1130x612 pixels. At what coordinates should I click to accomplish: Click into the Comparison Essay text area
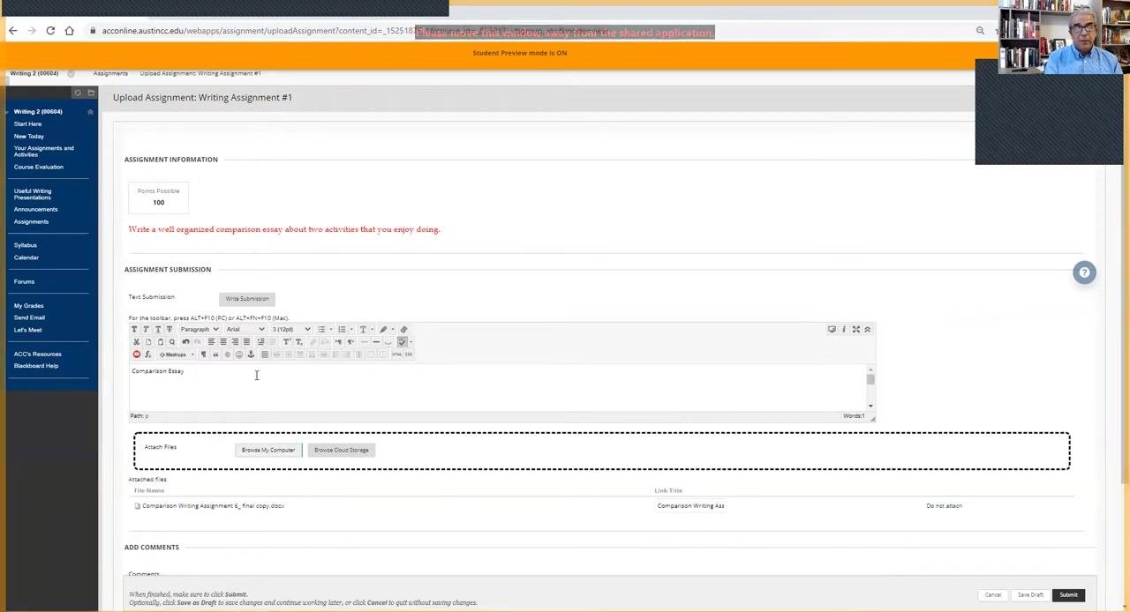coord(497,386)
